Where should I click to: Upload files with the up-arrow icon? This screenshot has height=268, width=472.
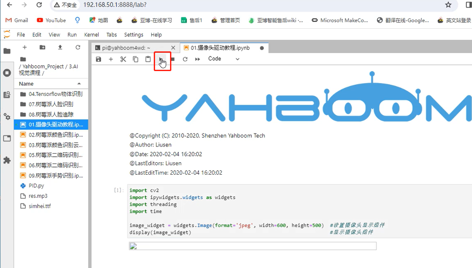[60, 47]
